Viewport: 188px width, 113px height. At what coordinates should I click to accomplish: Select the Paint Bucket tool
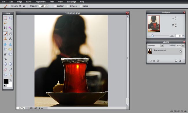(x=10, y=34)
